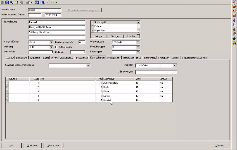The image size is (237, 150).
Task: Click the sum symbol icon in sidebar
Action: click(x=234, y=25)
